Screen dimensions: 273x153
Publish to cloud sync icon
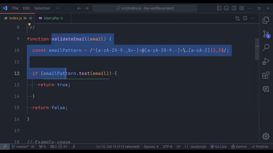[x=32, y=147]
